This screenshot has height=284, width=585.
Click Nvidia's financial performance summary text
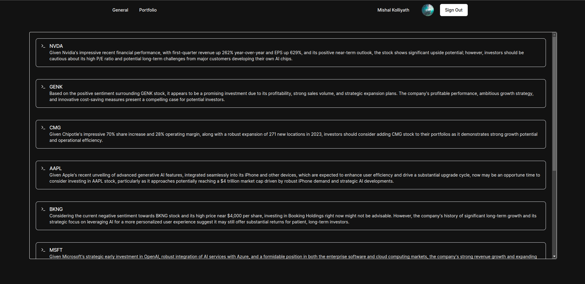coord(287,56)
